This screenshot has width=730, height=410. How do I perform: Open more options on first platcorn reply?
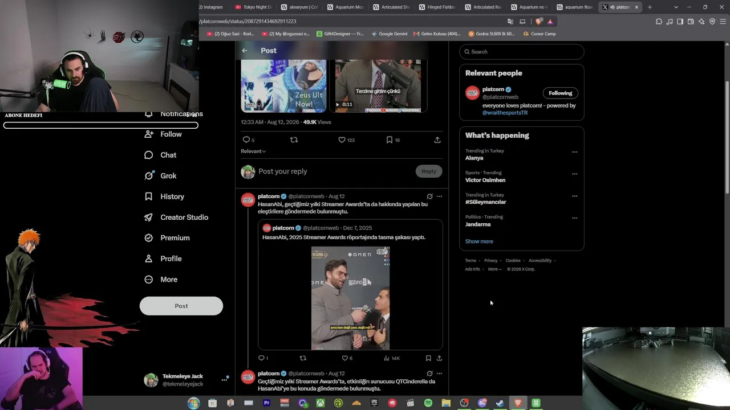pos(439,196)
